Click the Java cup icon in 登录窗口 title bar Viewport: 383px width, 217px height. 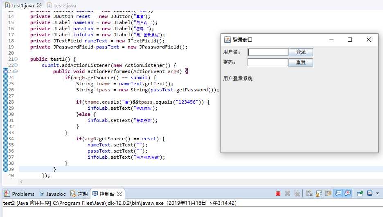tap(228, 40)
